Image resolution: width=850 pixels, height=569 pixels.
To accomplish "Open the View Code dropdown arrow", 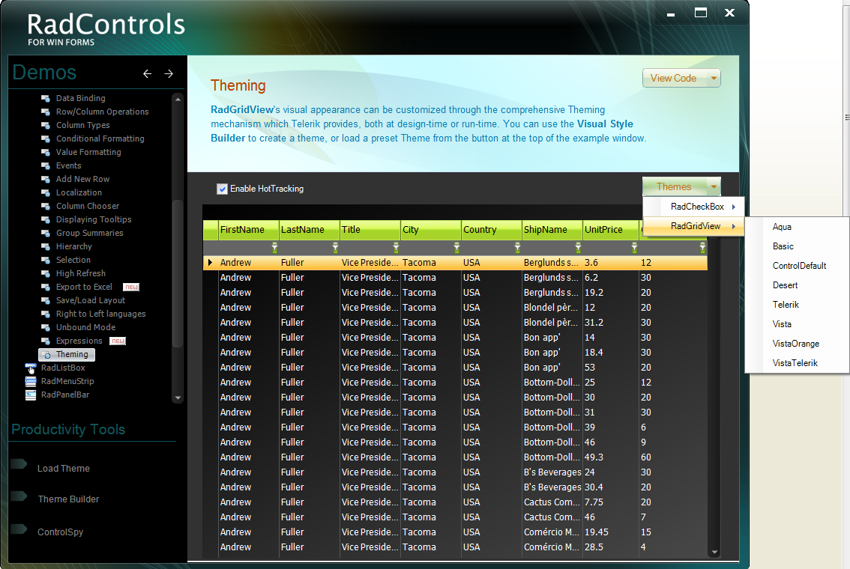I will click(x=714, y=79).
